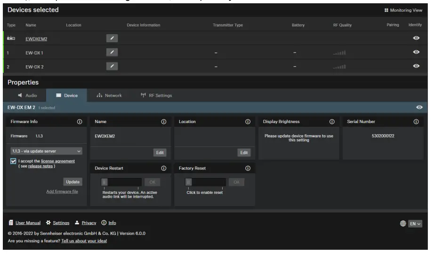
Task: Click the EWDXEM2 name field value
Action: pos(104,136)
